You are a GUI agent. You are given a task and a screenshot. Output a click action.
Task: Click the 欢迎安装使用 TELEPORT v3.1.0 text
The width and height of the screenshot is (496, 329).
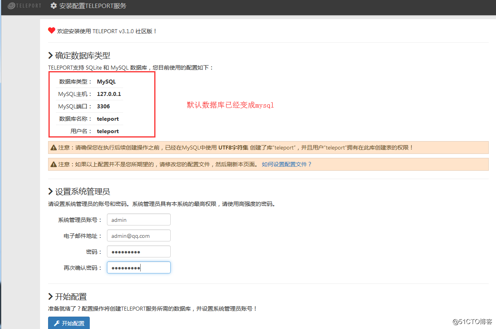107,31
